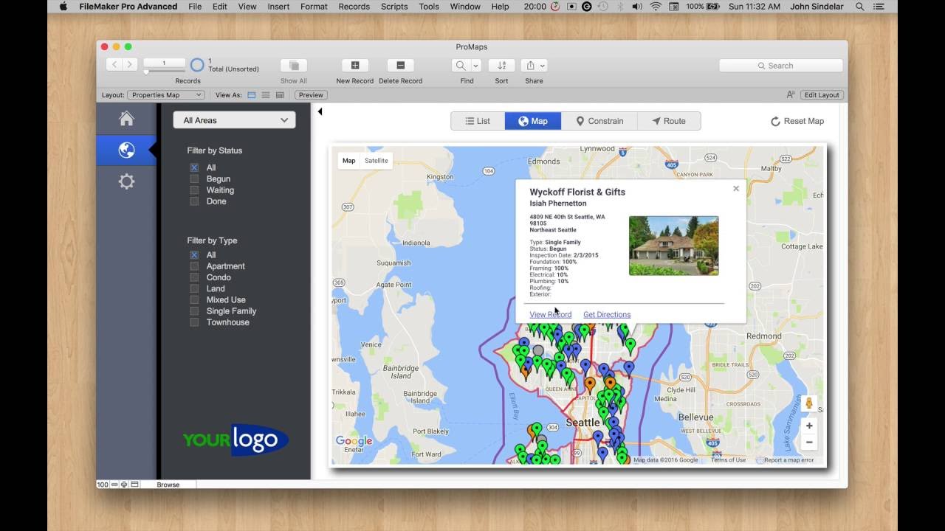Viewport: 945px width, 531px height.
Task: Click the record number field
Action: [164, 63]
